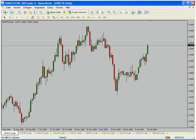Select the vertical line drawing tool
The image size is (196, 140).
tap(17, 17)
